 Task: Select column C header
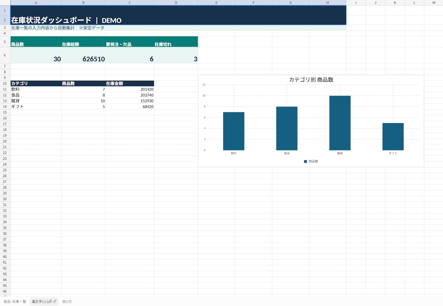130,3
